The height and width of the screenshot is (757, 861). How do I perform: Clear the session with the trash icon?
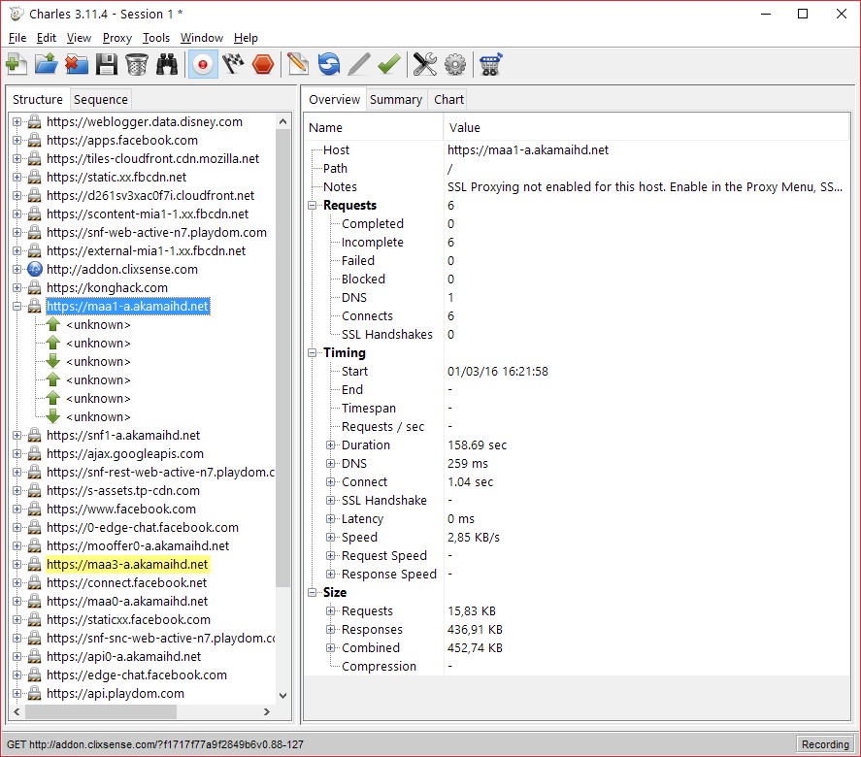(137, 65)
